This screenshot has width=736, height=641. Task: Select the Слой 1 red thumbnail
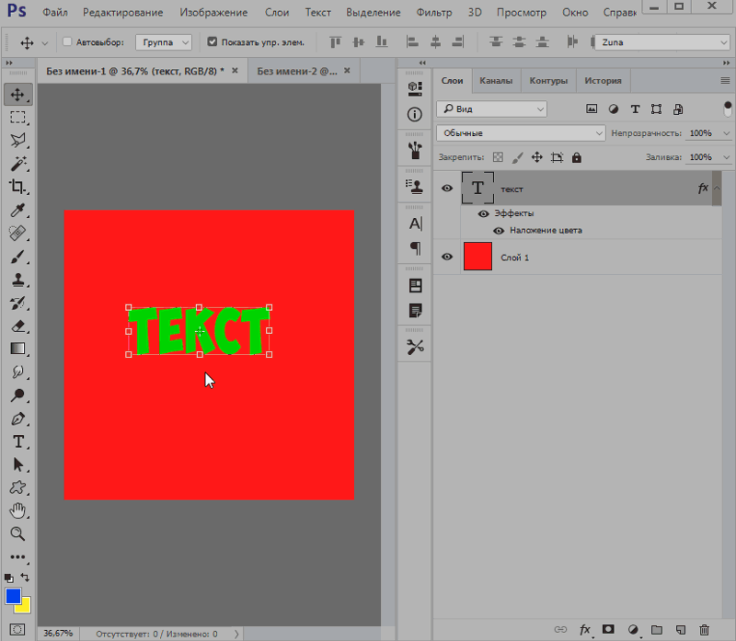(477, 257)
